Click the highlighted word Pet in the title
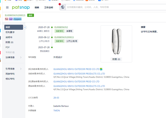 coord(7,19)
